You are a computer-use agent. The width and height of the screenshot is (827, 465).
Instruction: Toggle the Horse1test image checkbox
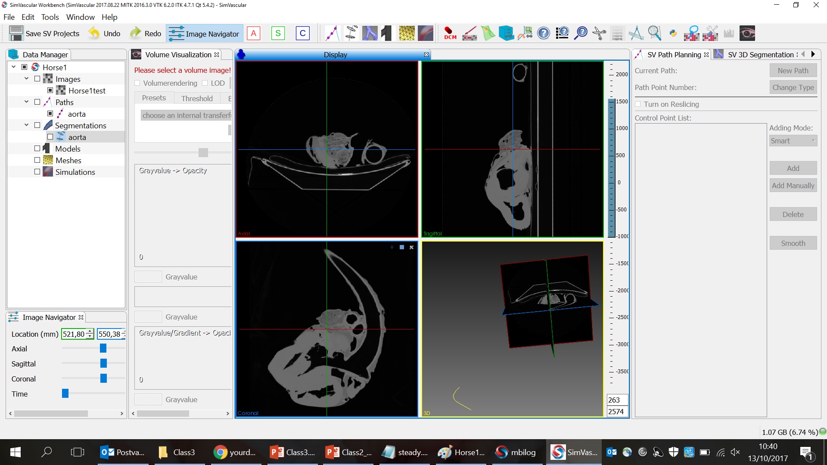pos(50,90)
